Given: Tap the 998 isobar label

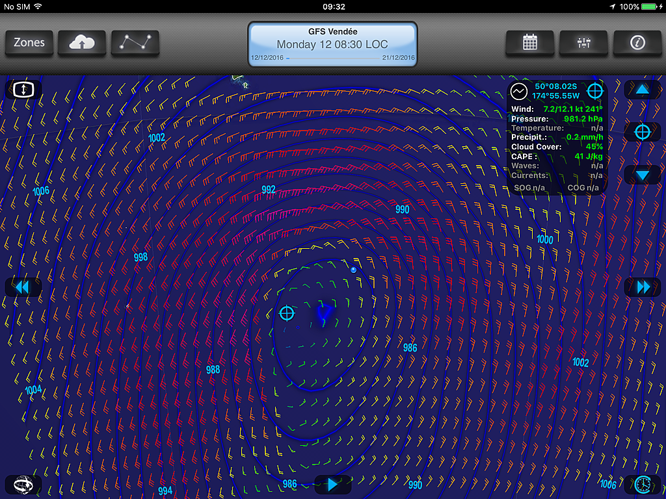Looking at the screenshot, I should point(140,257).
